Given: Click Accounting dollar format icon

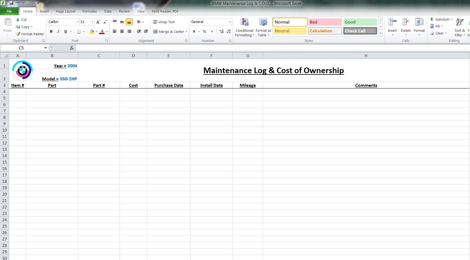Looking at the screenshot, I should 194,31.
